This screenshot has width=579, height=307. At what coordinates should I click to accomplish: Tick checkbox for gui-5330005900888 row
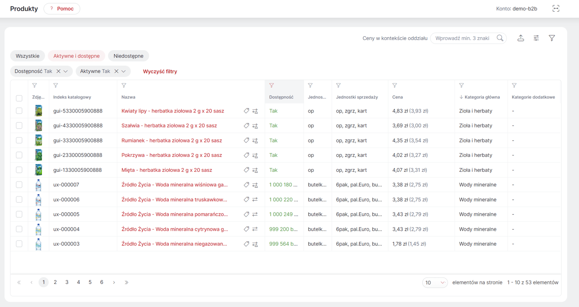click(19, 111)
